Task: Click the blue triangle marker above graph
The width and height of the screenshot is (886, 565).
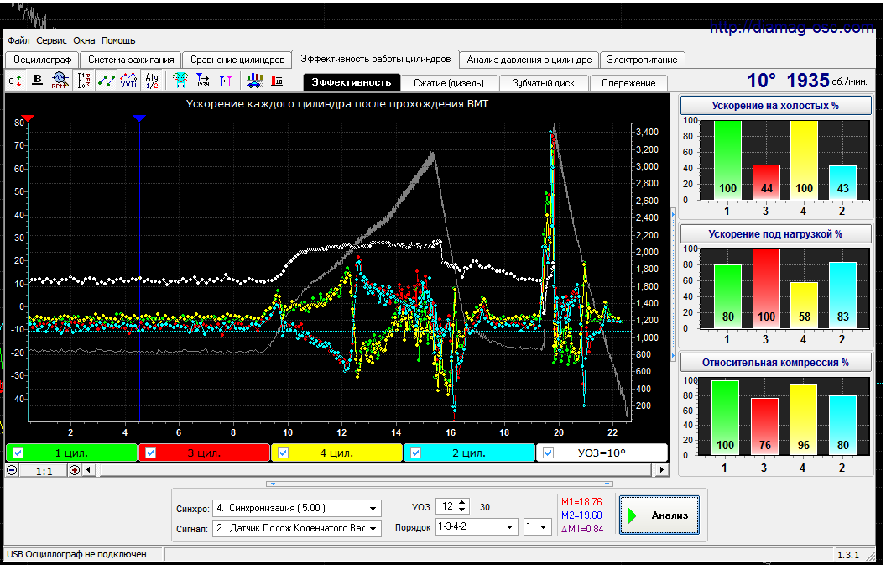Action: pyautogui.click(x=139, y=118)
